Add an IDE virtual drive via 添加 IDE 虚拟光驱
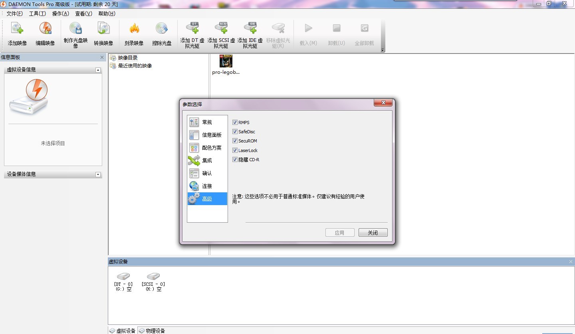Viewport: 575px width, 334px height. (x=250, y=28)
